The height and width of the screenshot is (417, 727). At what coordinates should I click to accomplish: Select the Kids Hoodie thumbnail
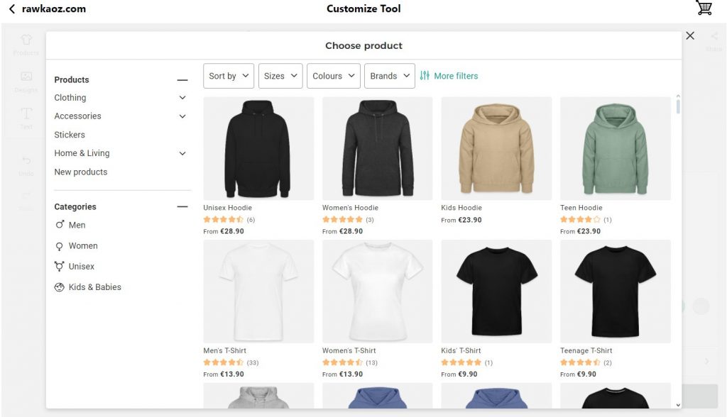pos(496,148)
